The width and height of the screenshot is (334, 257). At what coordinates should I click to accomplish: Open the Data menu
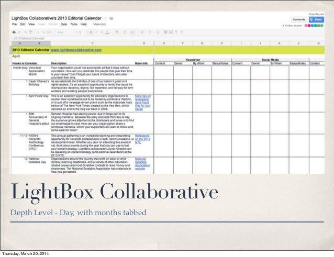(x=64, y=24)
